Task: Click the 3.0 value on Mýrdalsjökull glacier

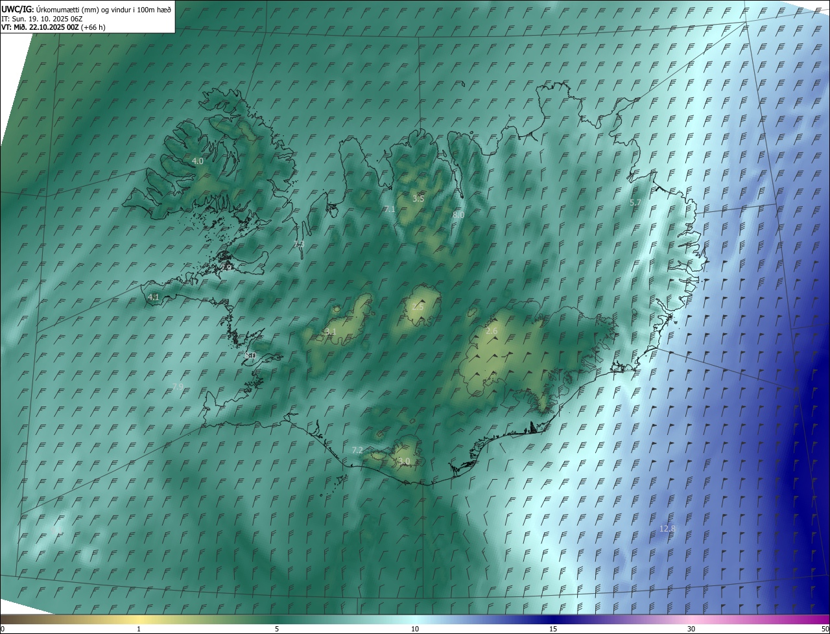Action: click(404, 462)
